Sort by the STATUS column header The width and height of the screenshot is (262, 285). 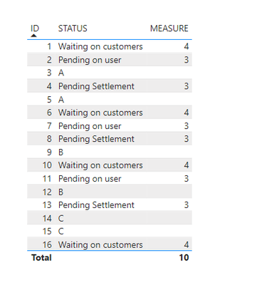(73, 28)
